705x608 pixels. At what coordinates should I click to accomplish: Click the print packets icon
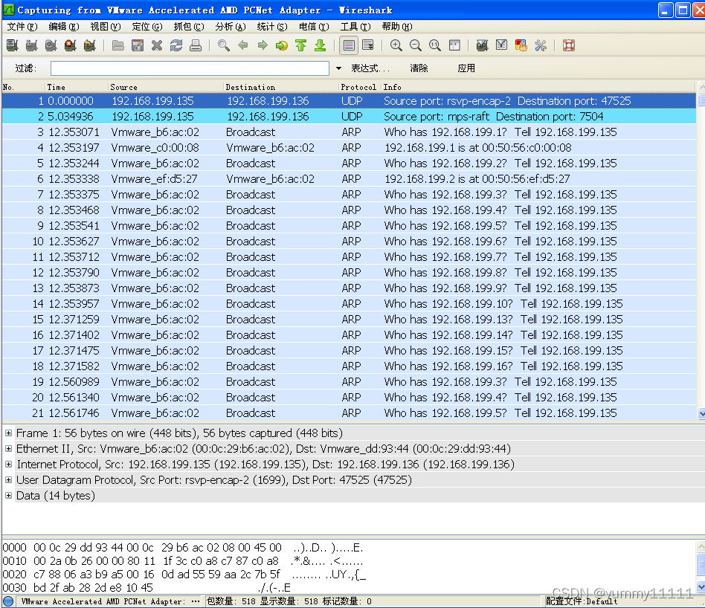[196, 45]
